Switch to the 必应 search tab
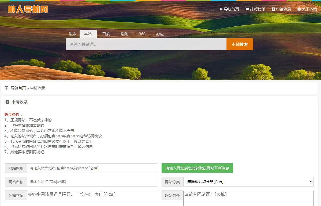The width and height of the screenshot is (321, 206). [x=160, y=34]
